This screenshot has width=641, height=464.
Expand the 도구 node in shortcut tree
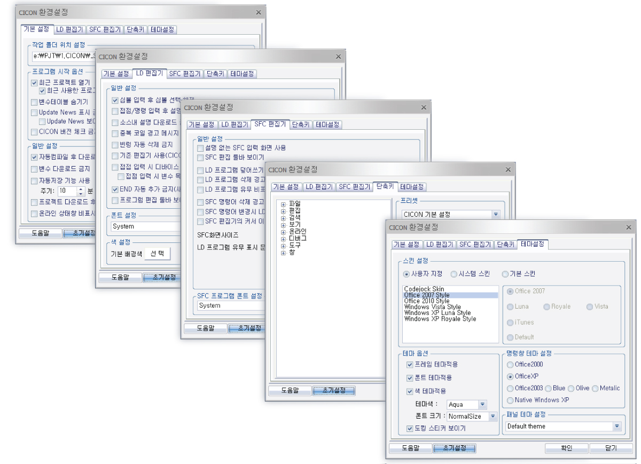[x=284, y=246]
